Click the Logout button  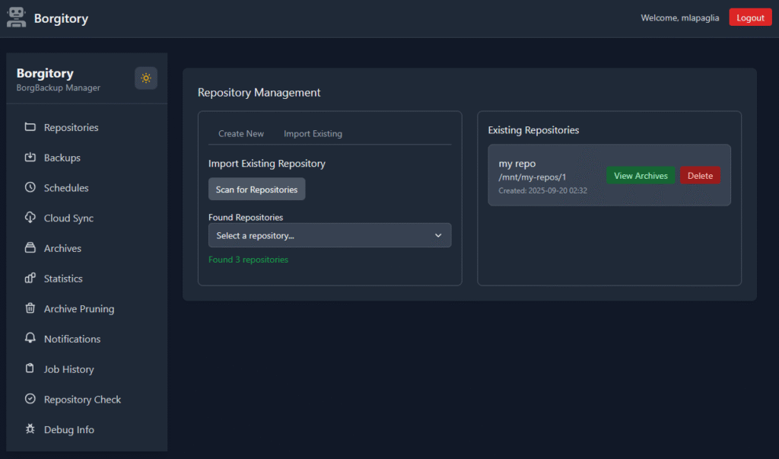750,16
